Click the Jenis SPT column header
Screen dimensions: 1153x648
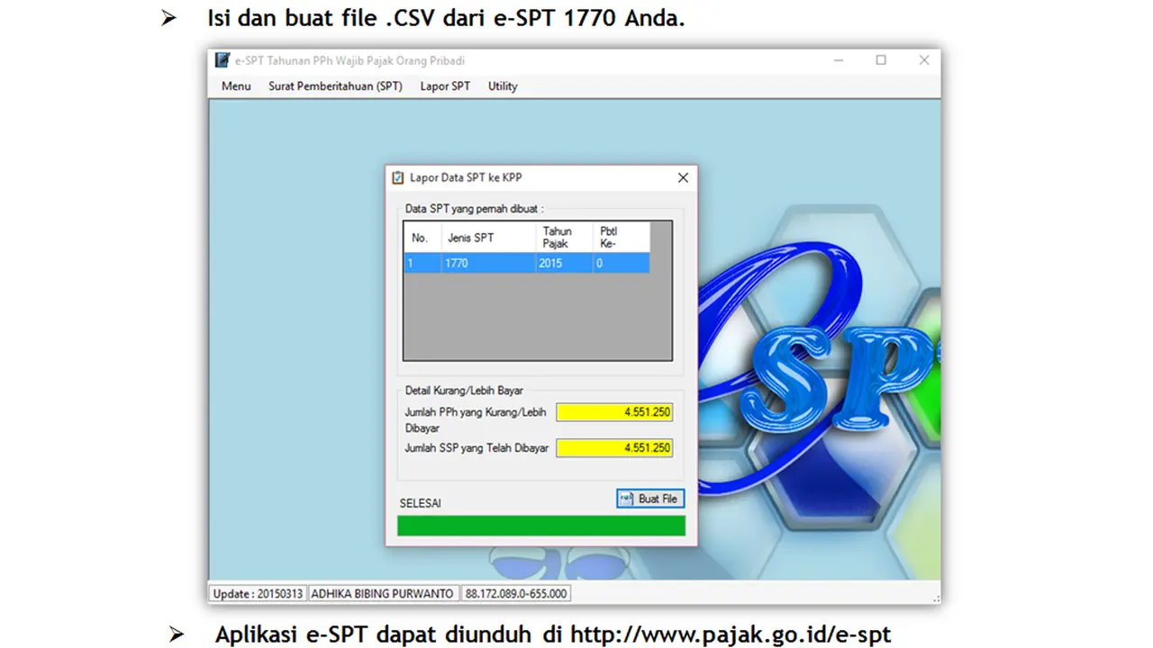tap(489, 238)
